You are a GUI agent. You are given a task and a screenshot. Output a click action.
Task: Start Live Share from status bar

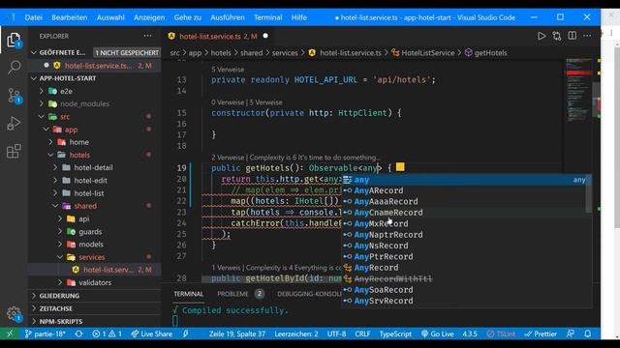(152, 333)
